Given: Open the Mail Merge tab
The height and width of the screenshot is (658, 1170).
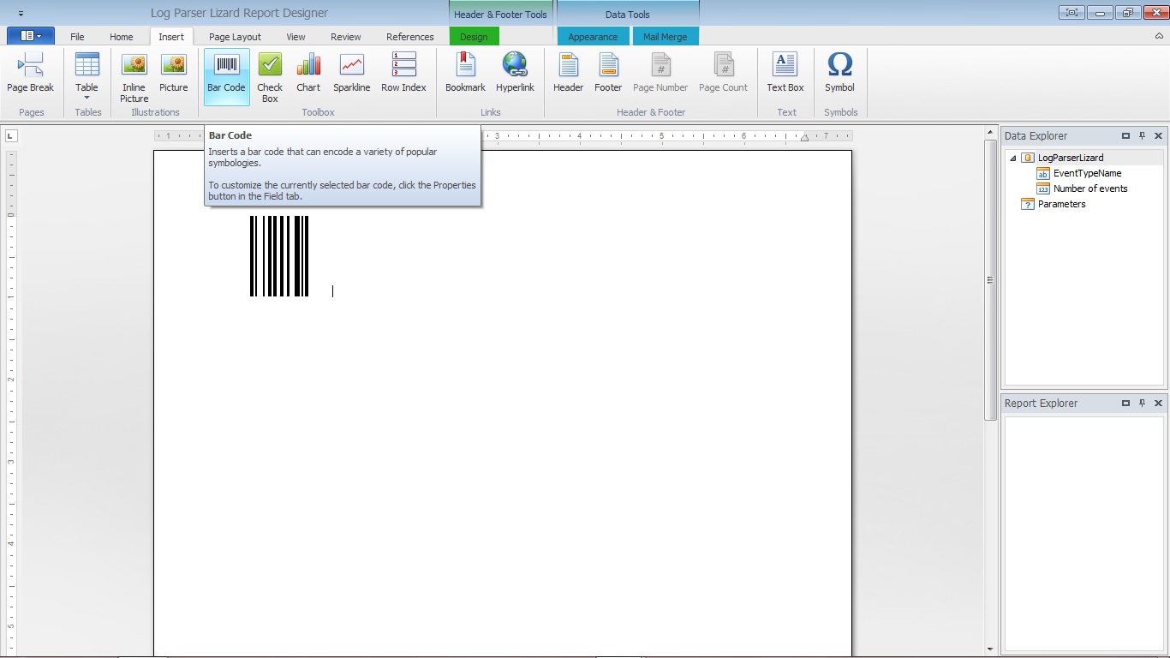Looking at the screenshot, I should point(666,37).
